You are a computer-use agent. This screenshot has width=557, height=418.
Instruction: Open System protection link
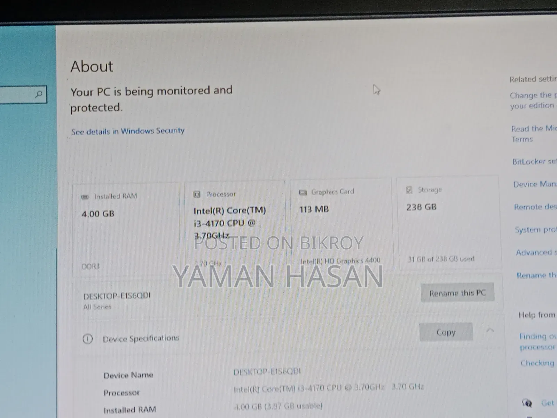coord(536,230)
